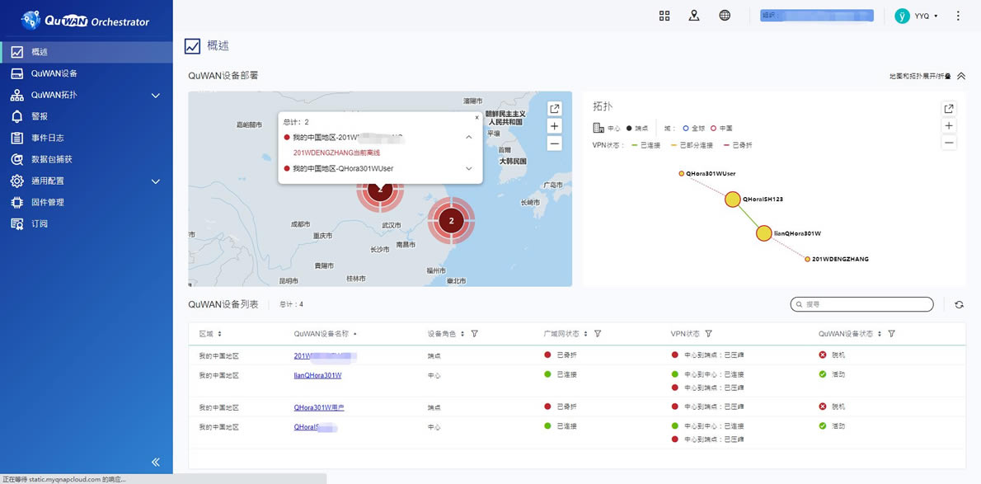Sort the QuWAN设备状态 column using its arrows
Image resolution: width=981 pixels, height=484 pixels.
[x=880, y=334]
